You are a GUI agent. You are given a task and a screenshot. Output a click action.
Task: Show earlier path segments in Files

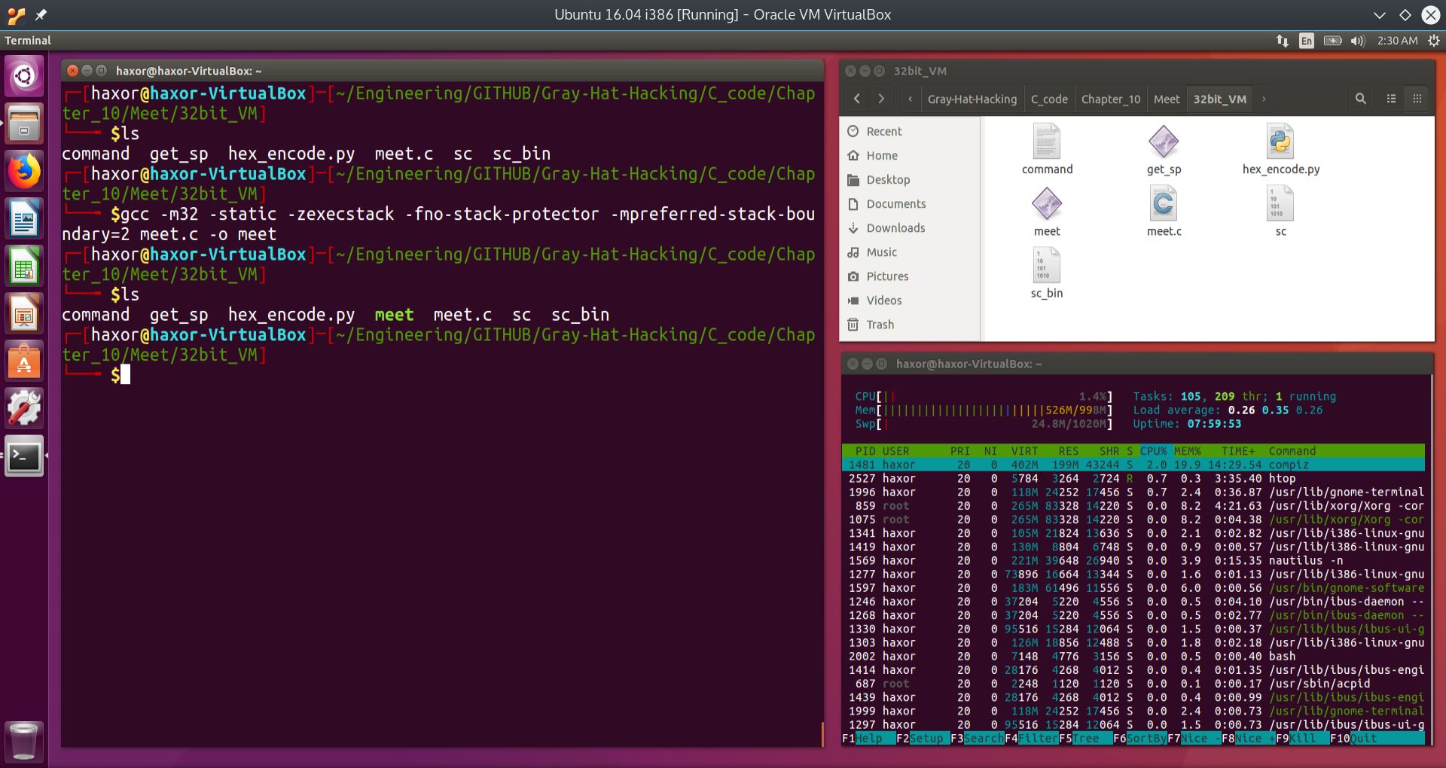coord(911,99)
